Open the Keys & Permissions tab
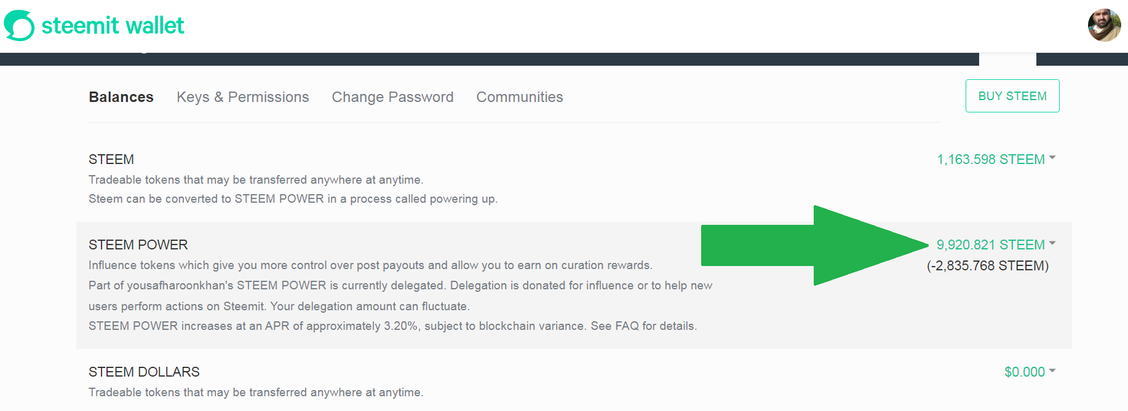 click(243, 97)
